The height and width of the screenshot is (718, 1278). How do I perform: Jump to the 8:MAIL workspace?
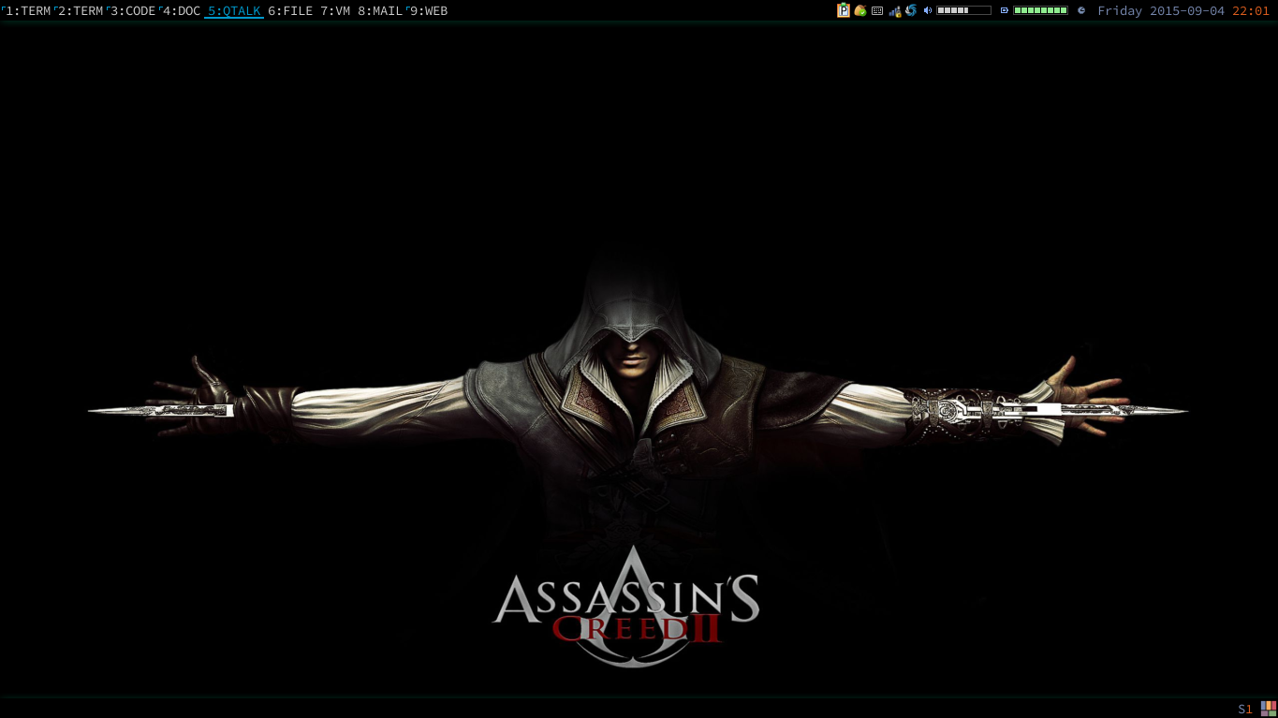(380, 11)
